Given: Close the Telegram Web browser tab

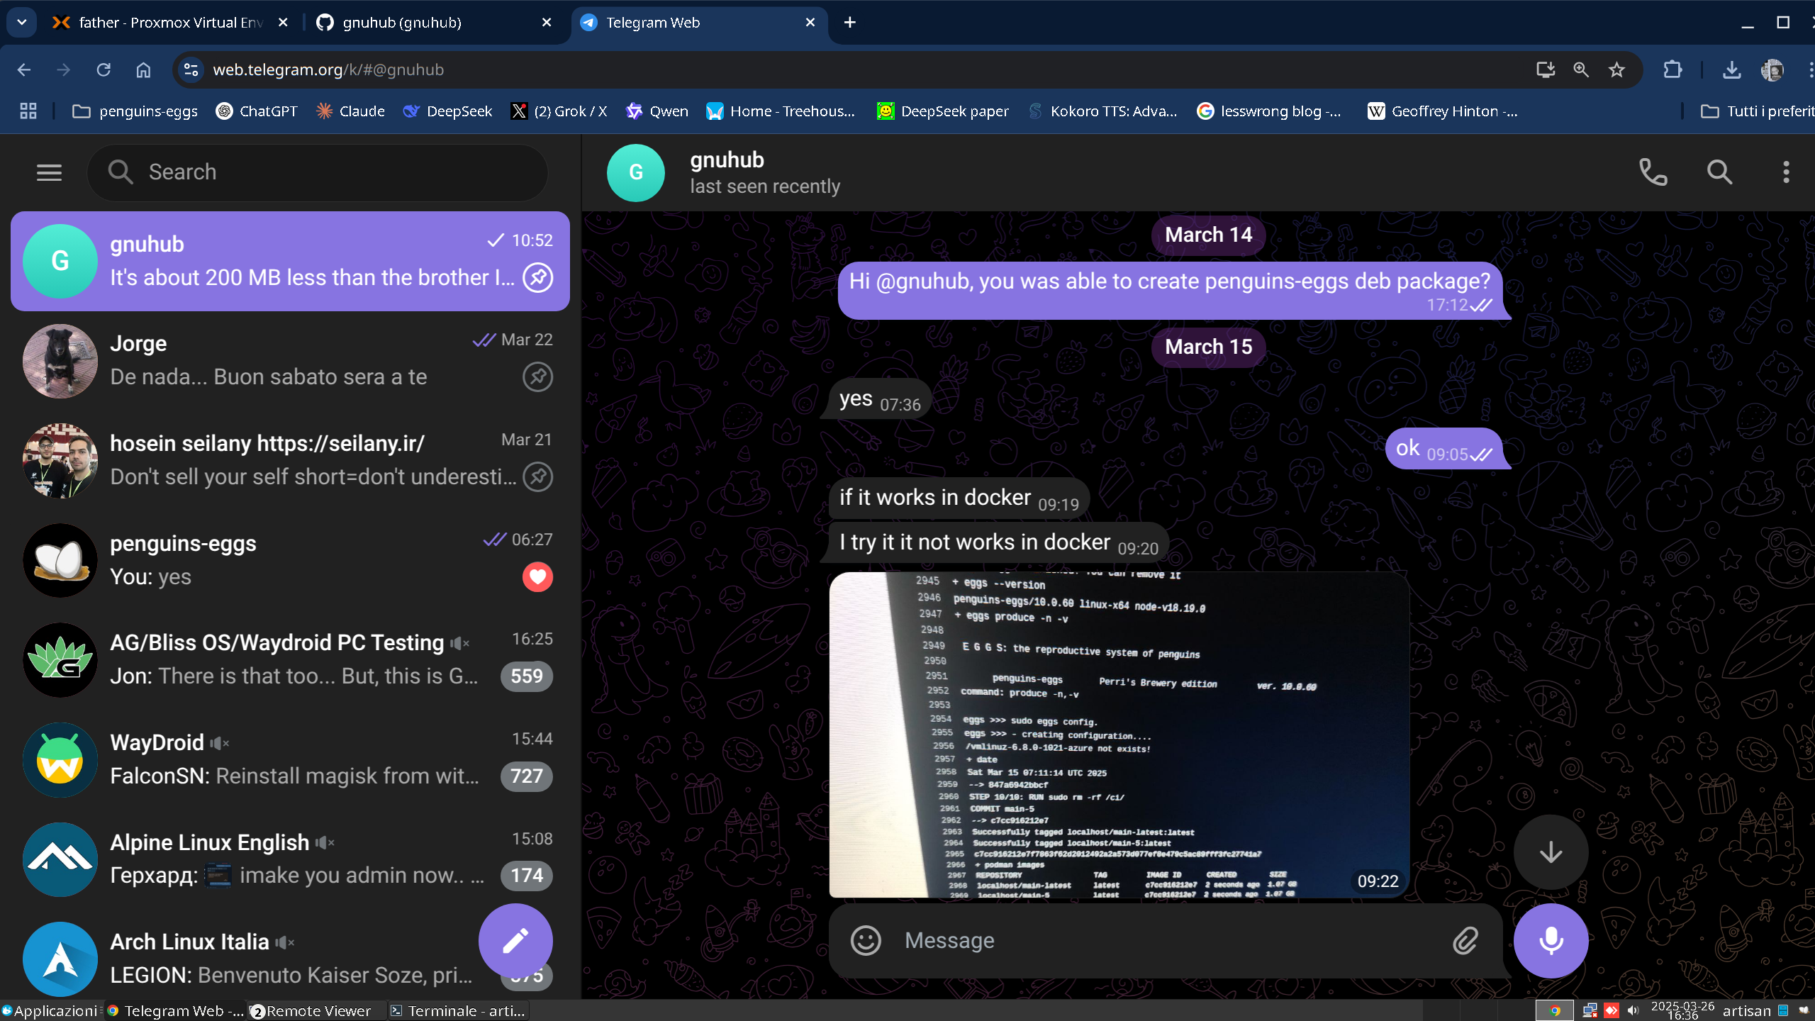Looking at the screenshot, I should pyautogui.click(x=810, y=23).
